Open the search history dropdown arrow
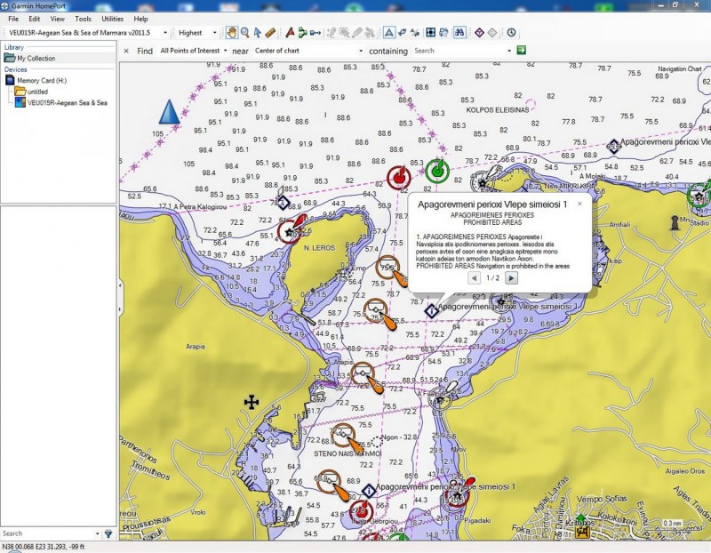 click(x=509, y=51)
